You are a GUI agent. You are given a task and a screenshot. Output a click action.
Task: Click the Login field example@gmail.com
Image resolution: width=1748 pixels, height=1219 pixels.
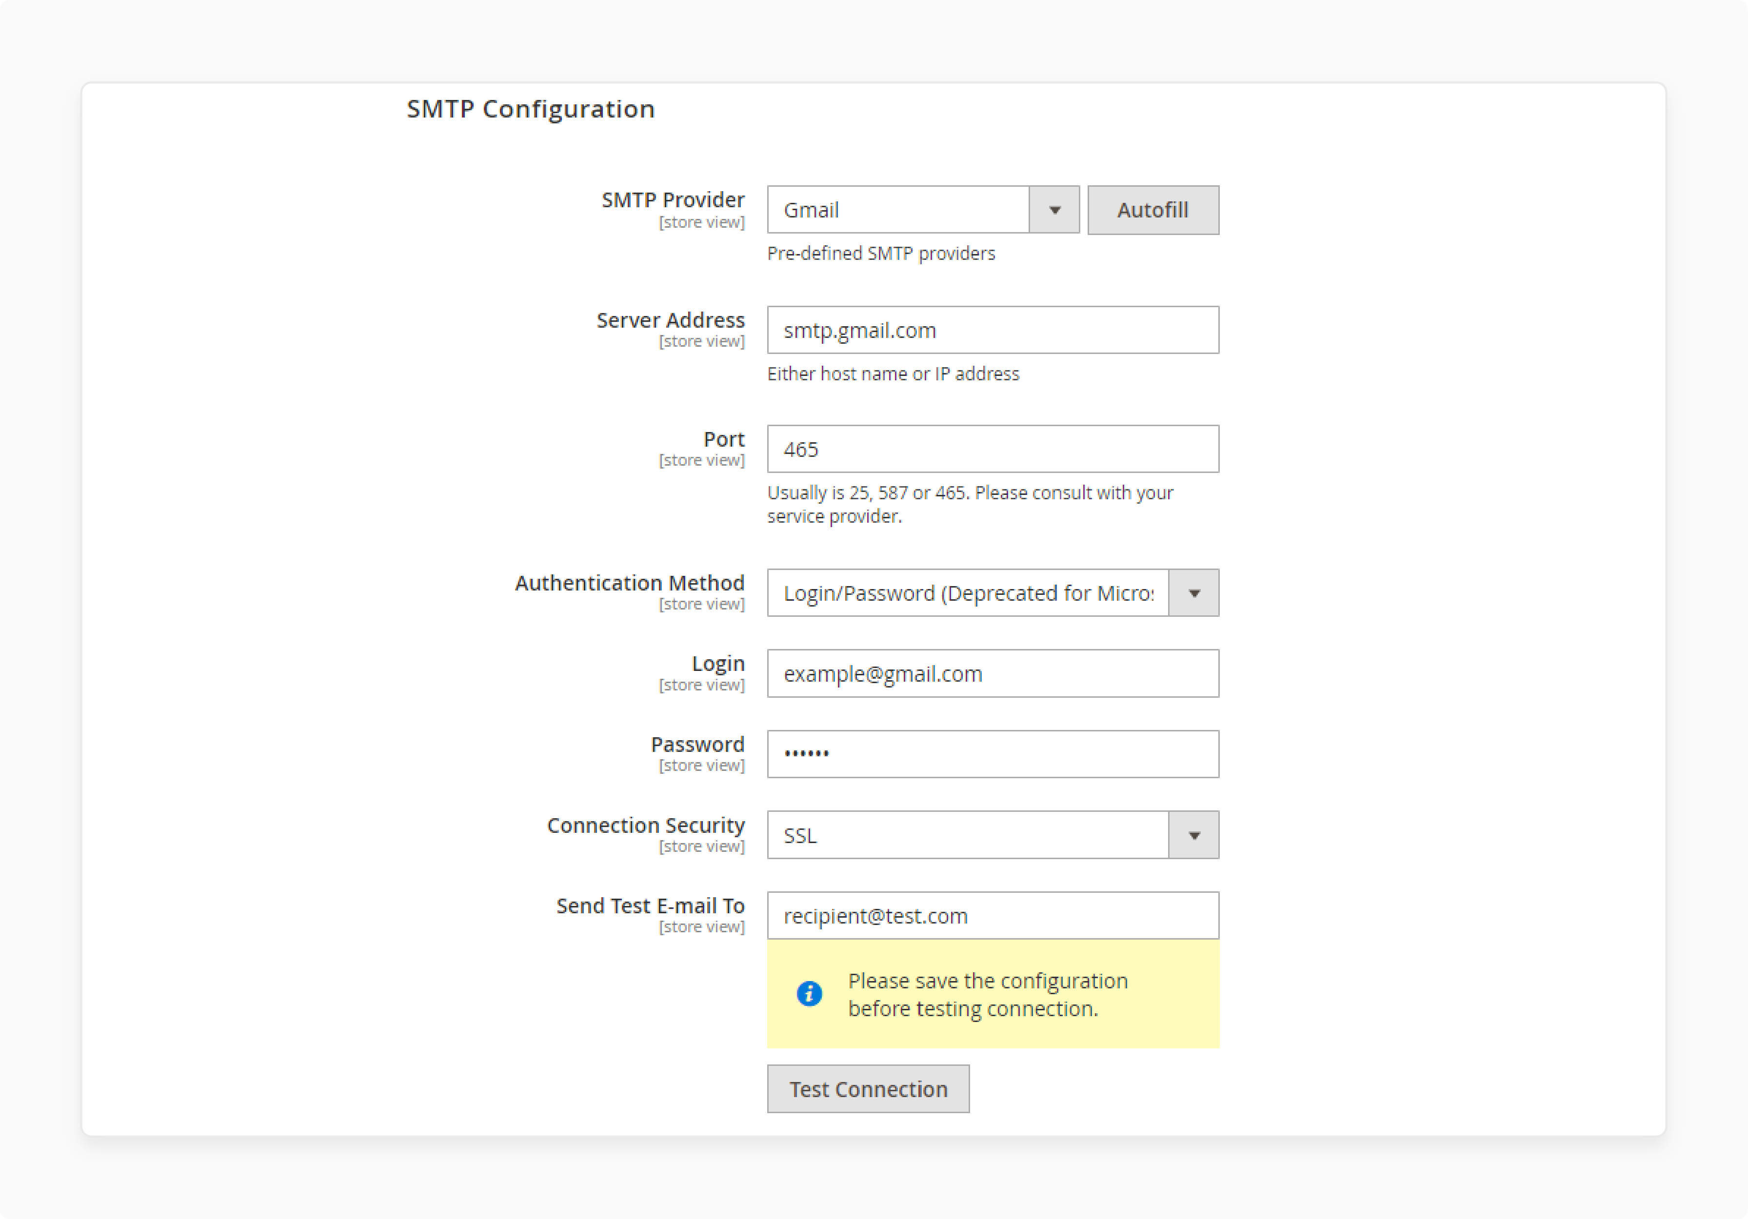(x=993, y=673)
